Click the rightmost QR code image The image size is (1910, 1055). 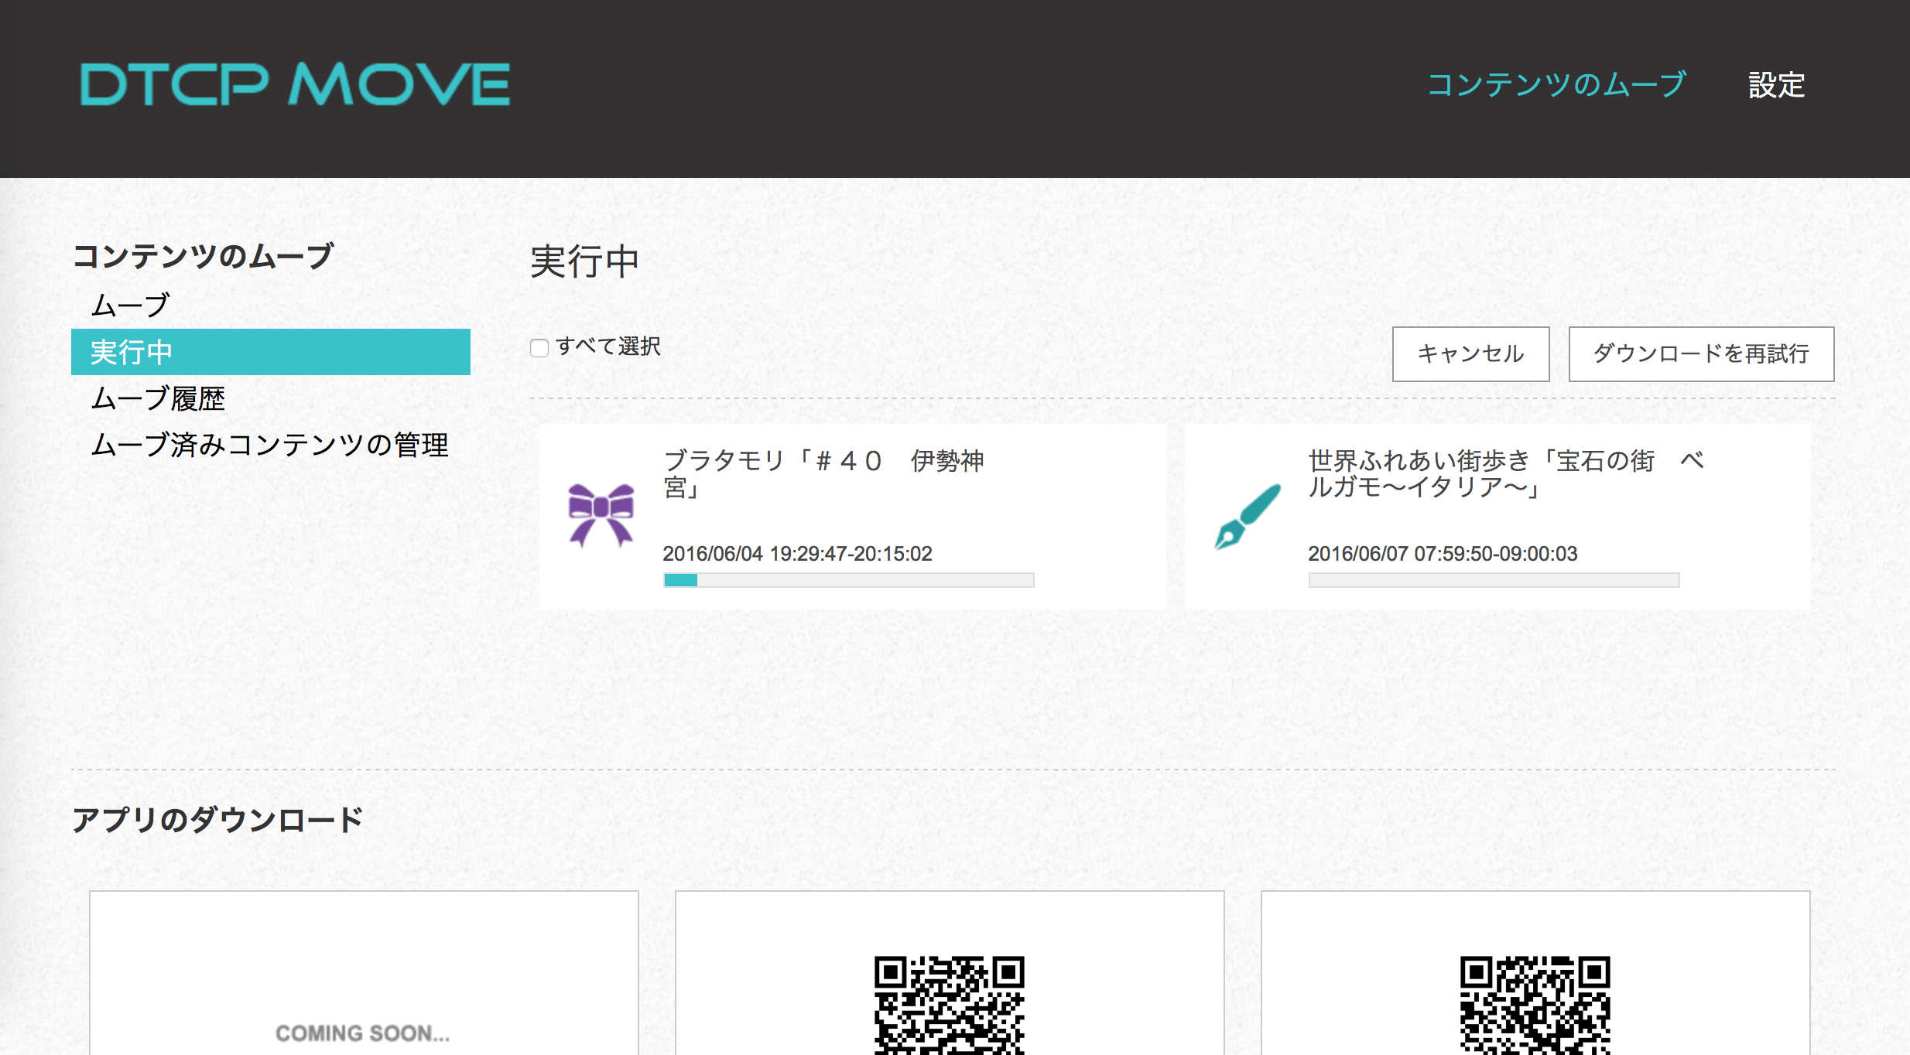click(x=1535, y=1005)
